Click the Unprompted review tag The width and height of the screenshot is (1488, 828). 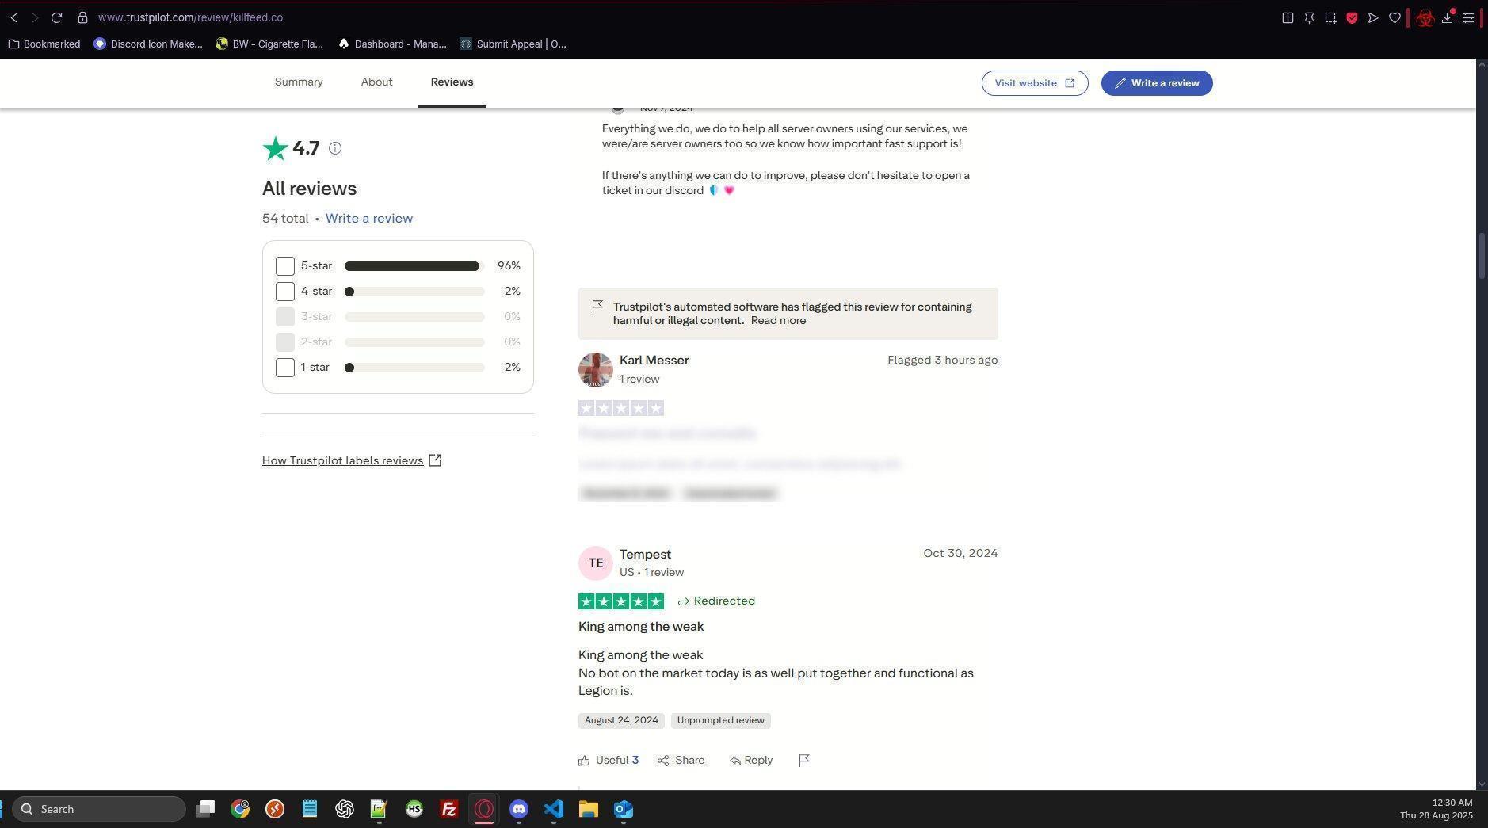coord(721,721)
